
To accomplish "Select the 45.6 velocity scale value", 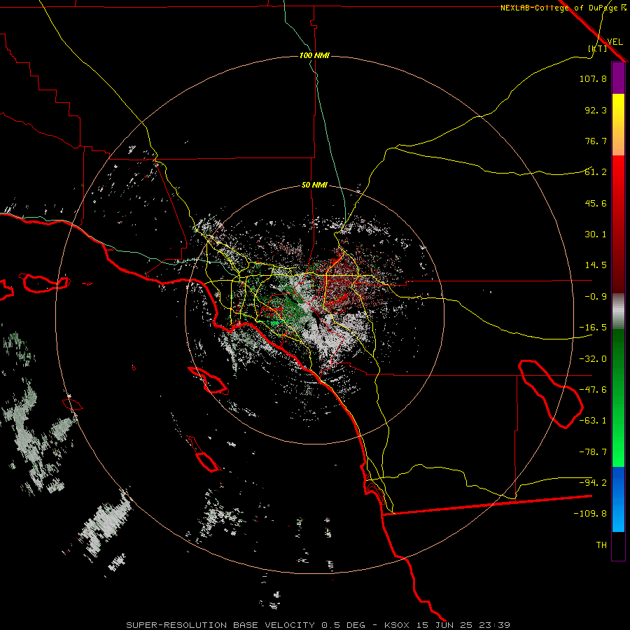I will click(x=596, y=203).
